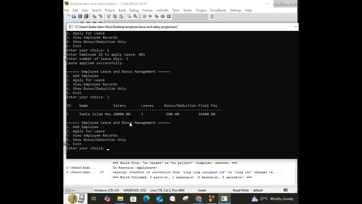Click the Undo toolbar icon
The height and width of the screenshot is (204, 362).
94,16
